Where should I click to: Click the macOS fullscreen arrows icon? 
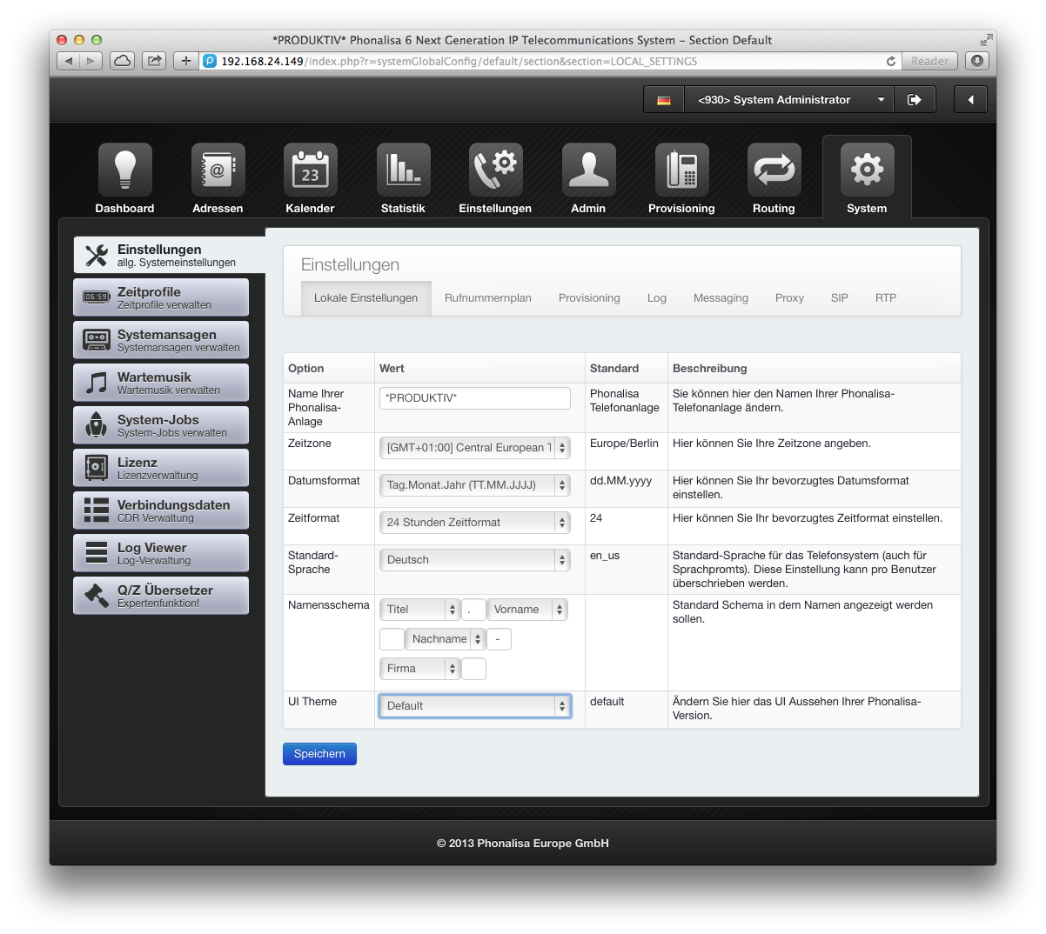[986, 40]
